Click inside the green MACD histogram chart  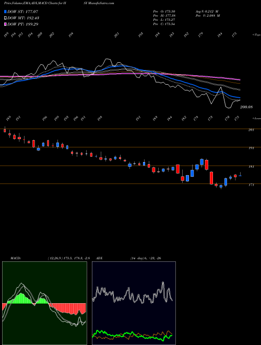[44, 303]
